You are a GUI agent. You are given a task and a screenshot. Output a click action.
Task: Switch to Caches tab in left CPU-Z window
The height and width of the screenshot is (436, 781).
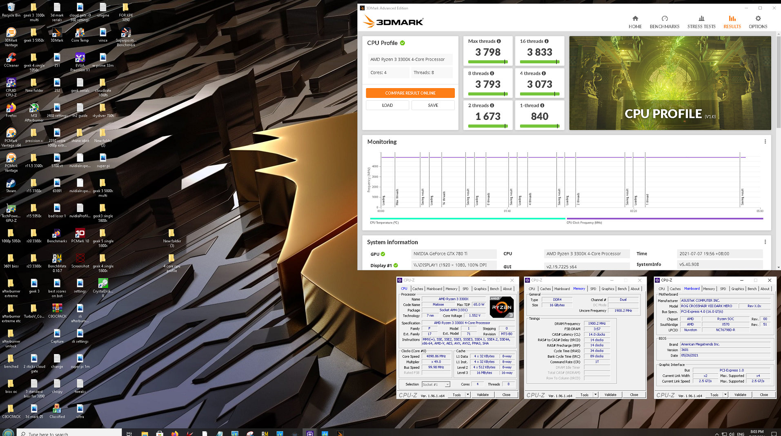pyautogui.click(x=418, y=288)
